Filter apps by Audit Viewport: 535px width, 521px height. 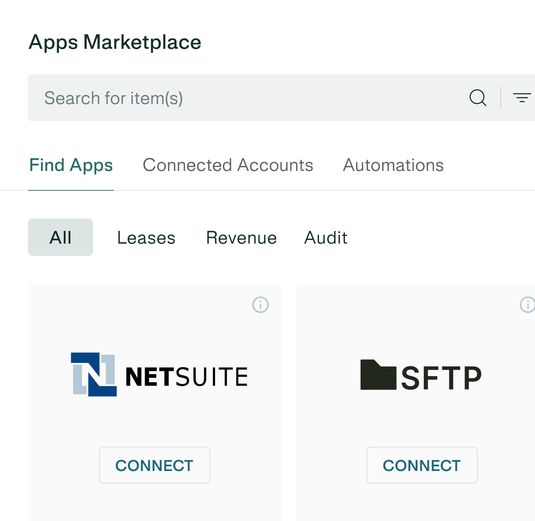(x=326, y=238)
